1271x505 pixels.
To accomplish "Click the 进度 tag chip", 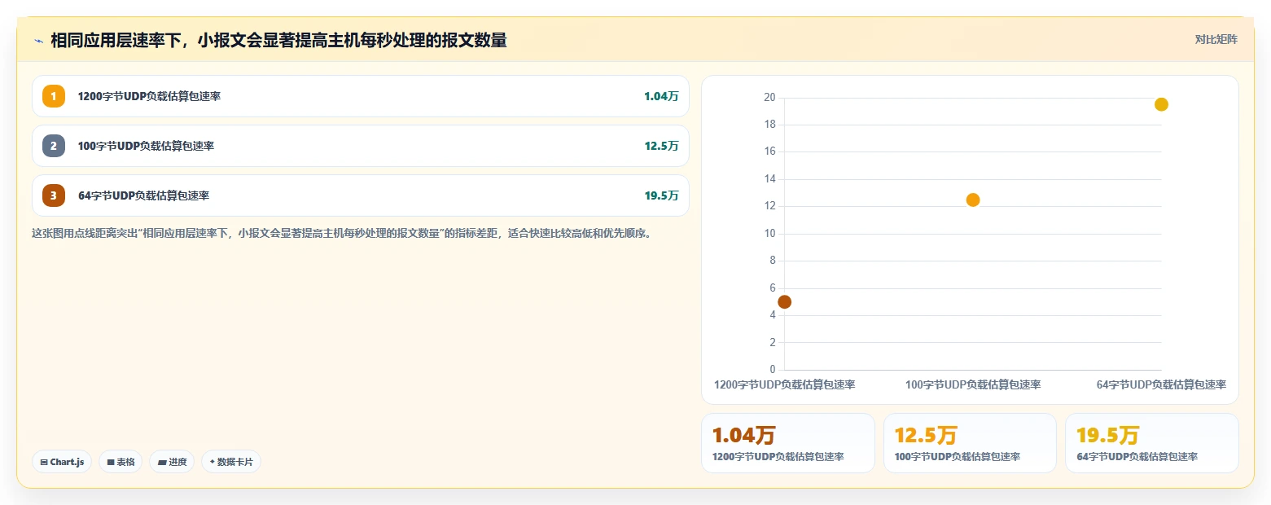I will pyautogui.click(x=172, y=462).
